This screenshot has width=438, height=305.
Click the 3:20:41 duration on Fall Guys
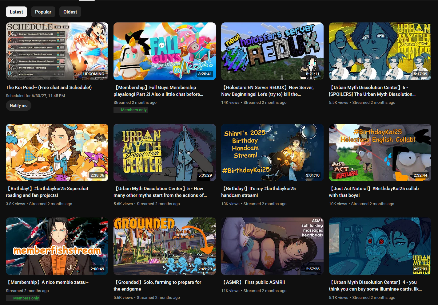205,74
